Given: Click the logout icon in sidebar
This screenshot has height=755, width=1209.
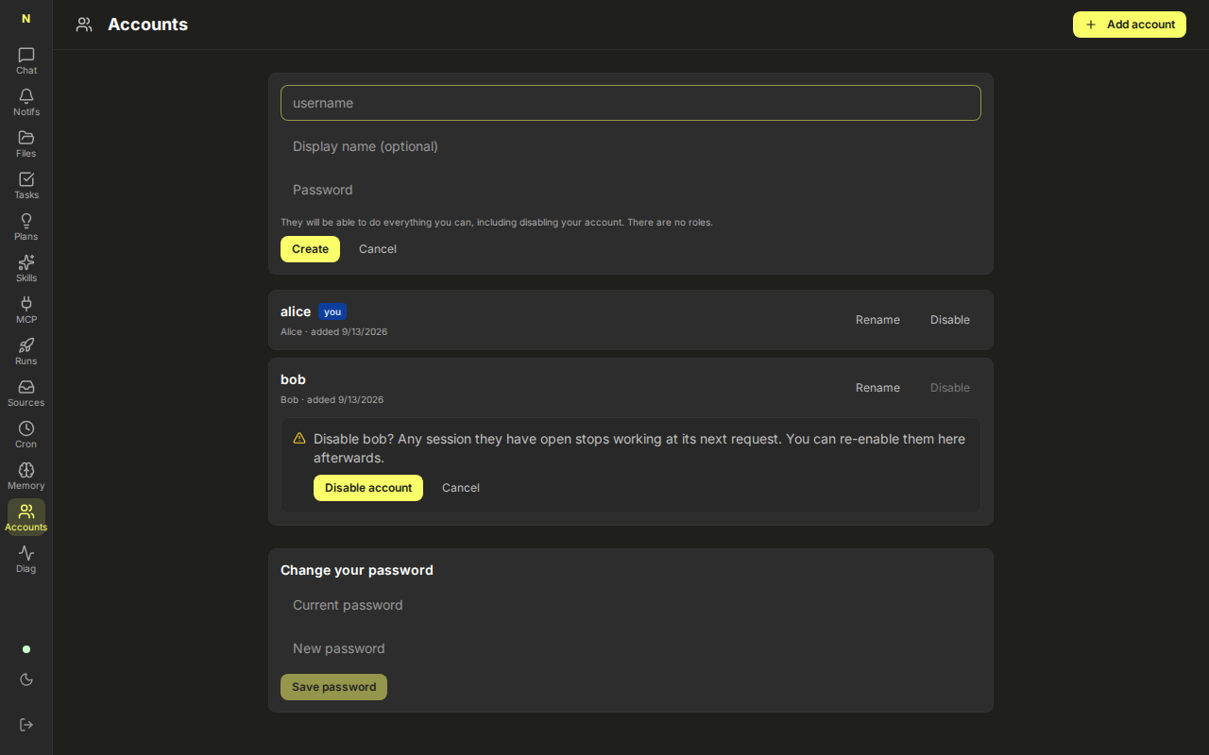Looking at the screenshot, I should (x=26, y=725).
